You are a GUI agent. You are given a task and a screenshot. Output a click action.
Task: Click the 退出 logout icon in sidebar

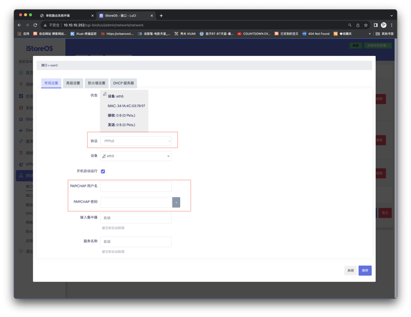[x=21, y=251]
